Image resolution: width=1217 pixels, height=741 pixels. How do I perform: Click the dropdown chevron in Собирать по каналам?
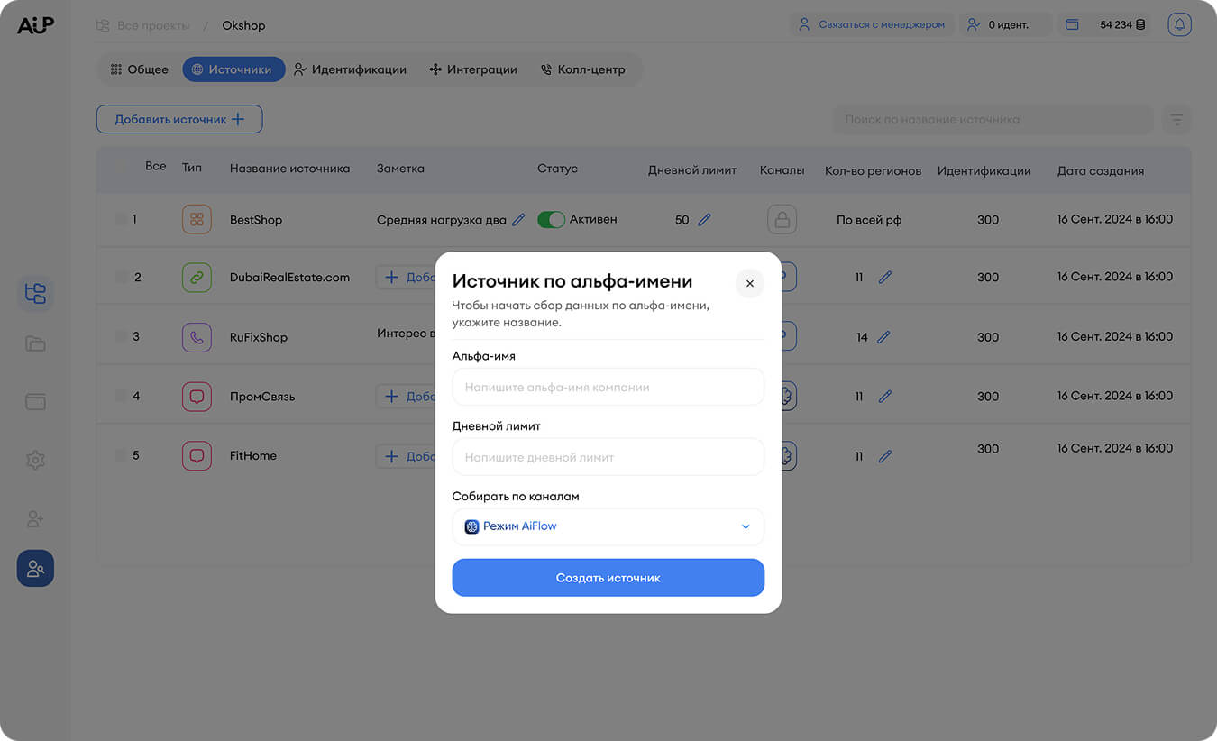tap(745, 526)
